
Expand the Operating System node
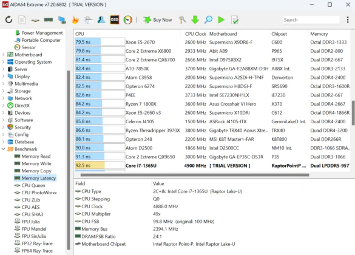pyautogui.click(x=4, y=62)
